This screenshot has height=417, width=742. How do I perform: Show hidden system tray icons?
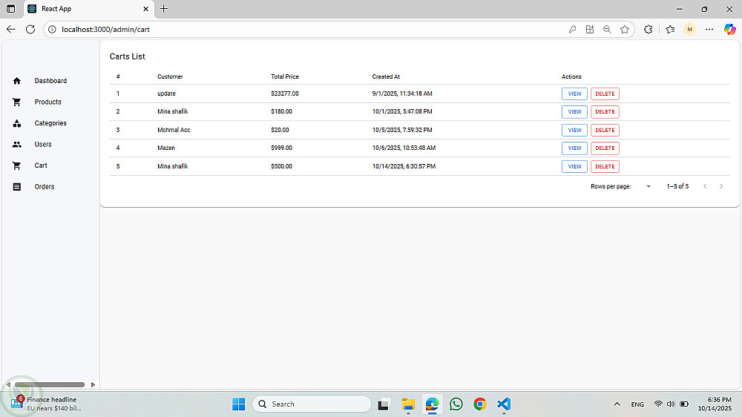[617, 404]
